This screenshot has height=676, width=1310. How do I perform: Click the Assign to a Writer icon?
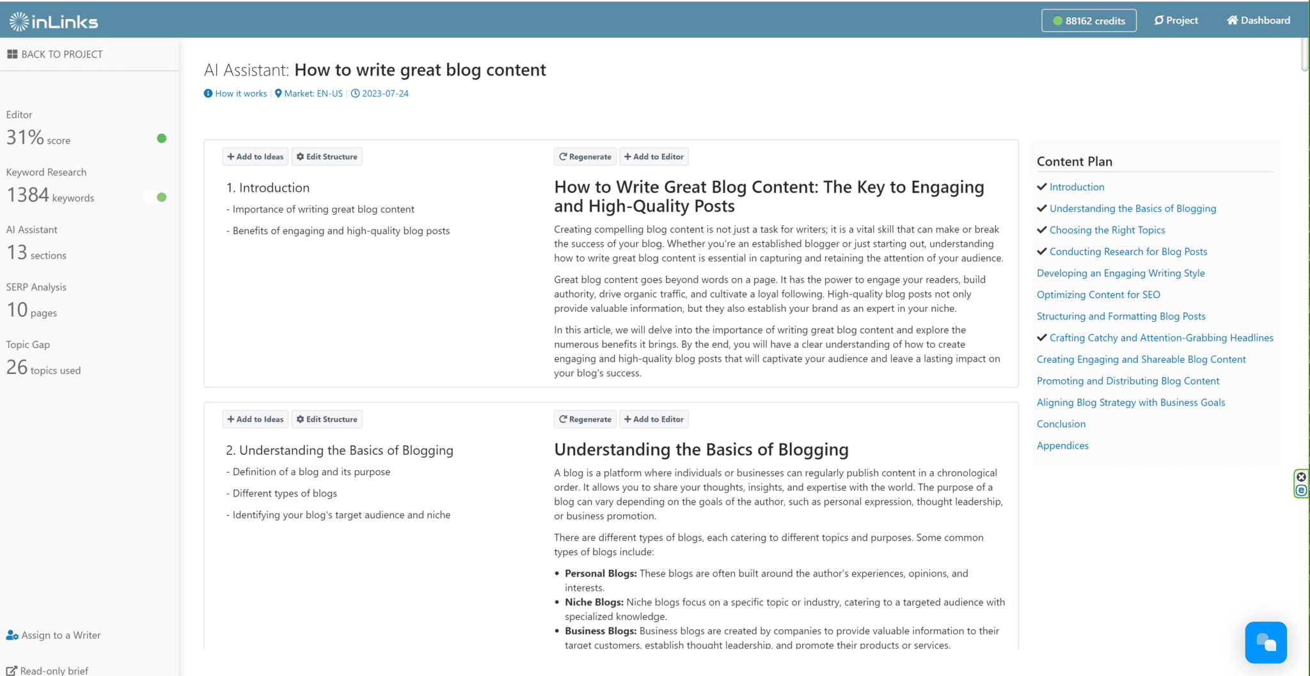[x=12, y=635]
